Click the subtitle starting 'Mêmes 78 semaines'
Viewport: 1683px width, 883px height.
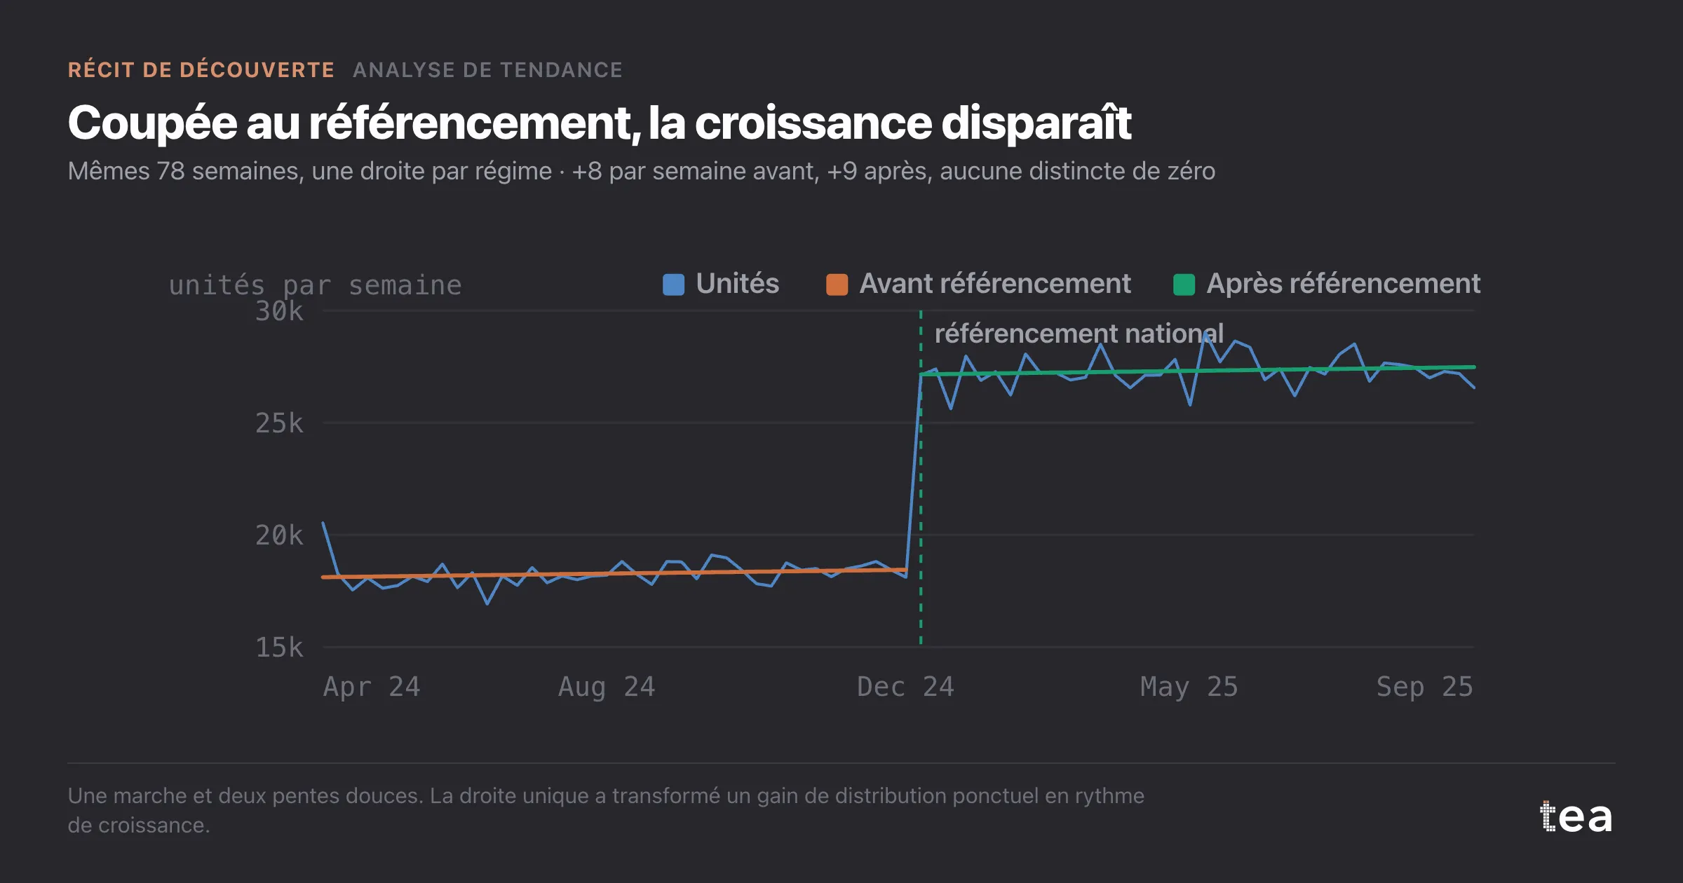(x=642, y=171)
